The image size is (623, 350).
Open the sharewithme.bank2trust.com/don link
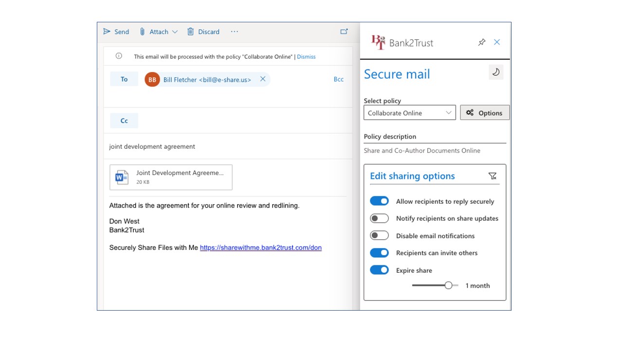click(x=260, y=247)
